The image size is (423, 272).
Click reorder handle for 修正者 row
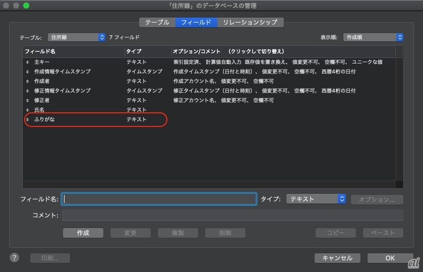tap(28, 101)
